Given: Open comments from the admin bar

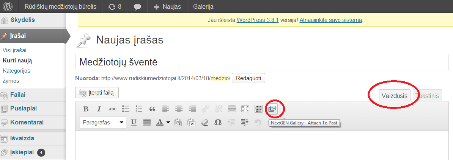Looking at the screenshot, I should coord(137,6).
